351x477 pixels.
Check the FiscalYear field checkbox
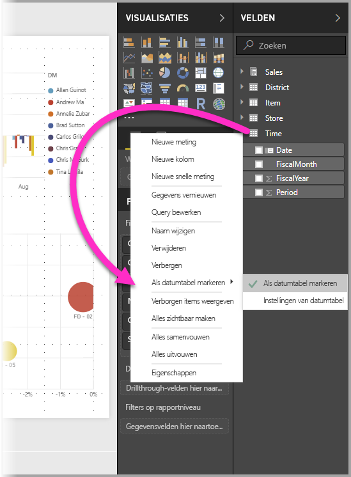pyautogui.click(x=259, y=178)
